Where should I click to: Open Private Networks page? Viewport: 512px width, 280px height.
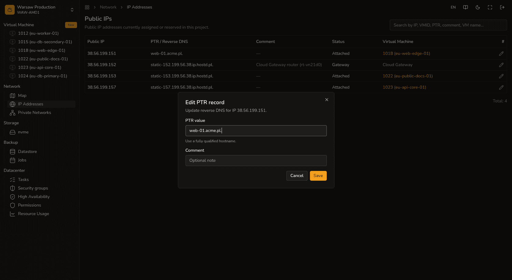pos(35,113)
